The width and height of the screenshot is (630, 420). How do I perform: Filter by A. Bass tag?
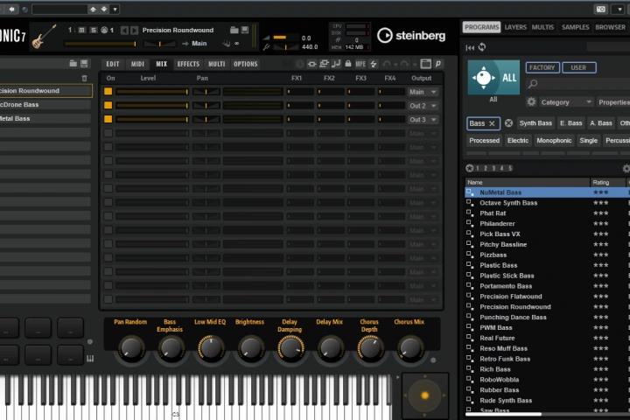point(600,123)
